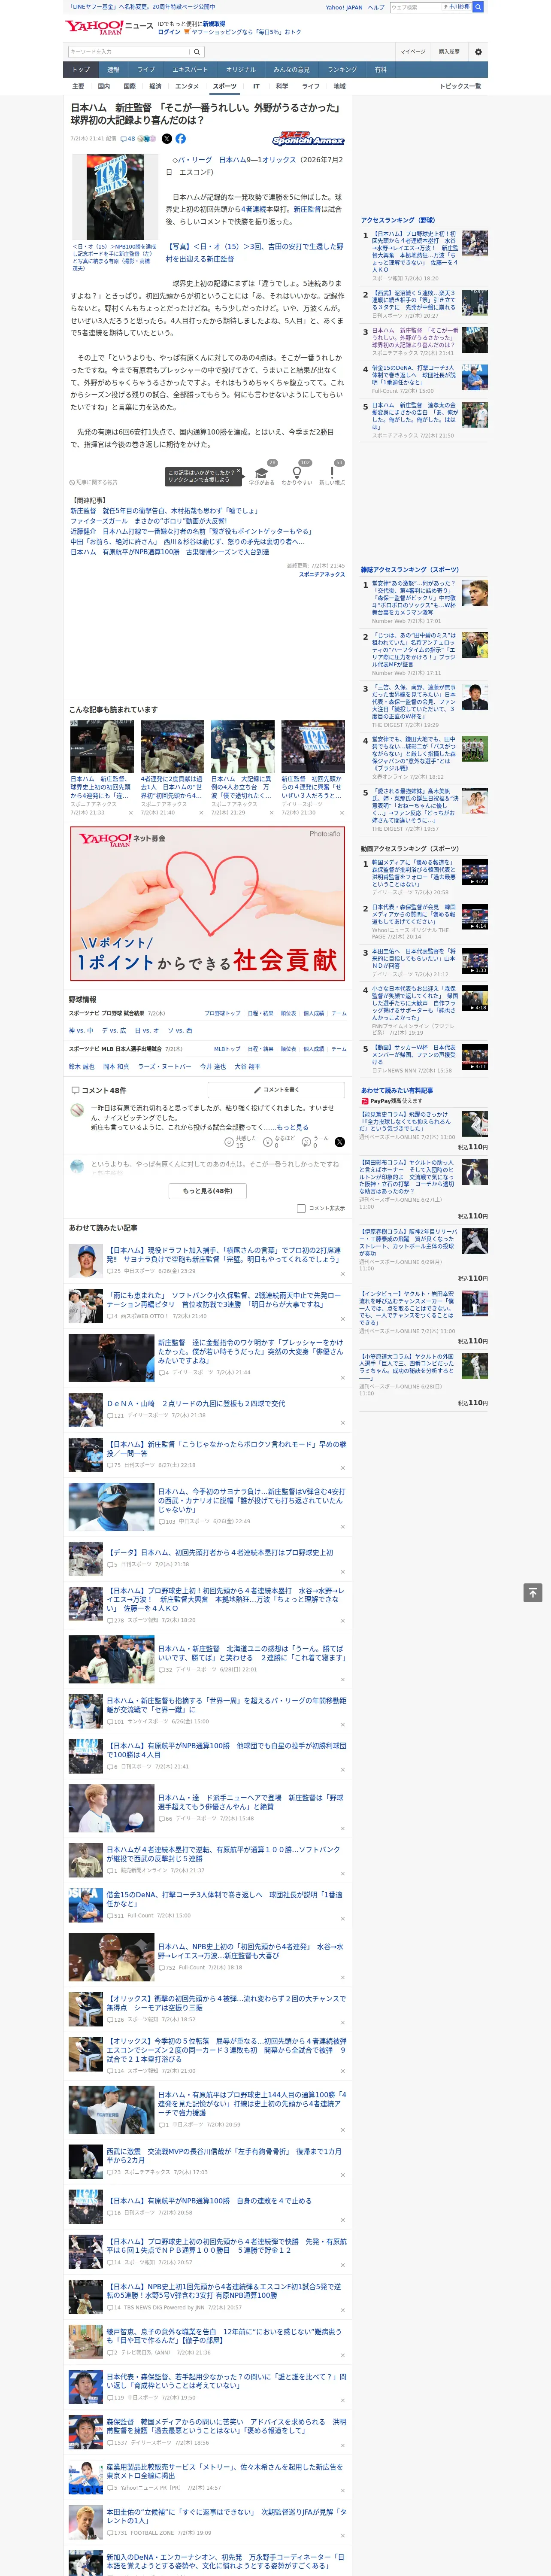The width and height of the screenshot is (551, 2576).
Task: Share the article on X
Action: 167,139
